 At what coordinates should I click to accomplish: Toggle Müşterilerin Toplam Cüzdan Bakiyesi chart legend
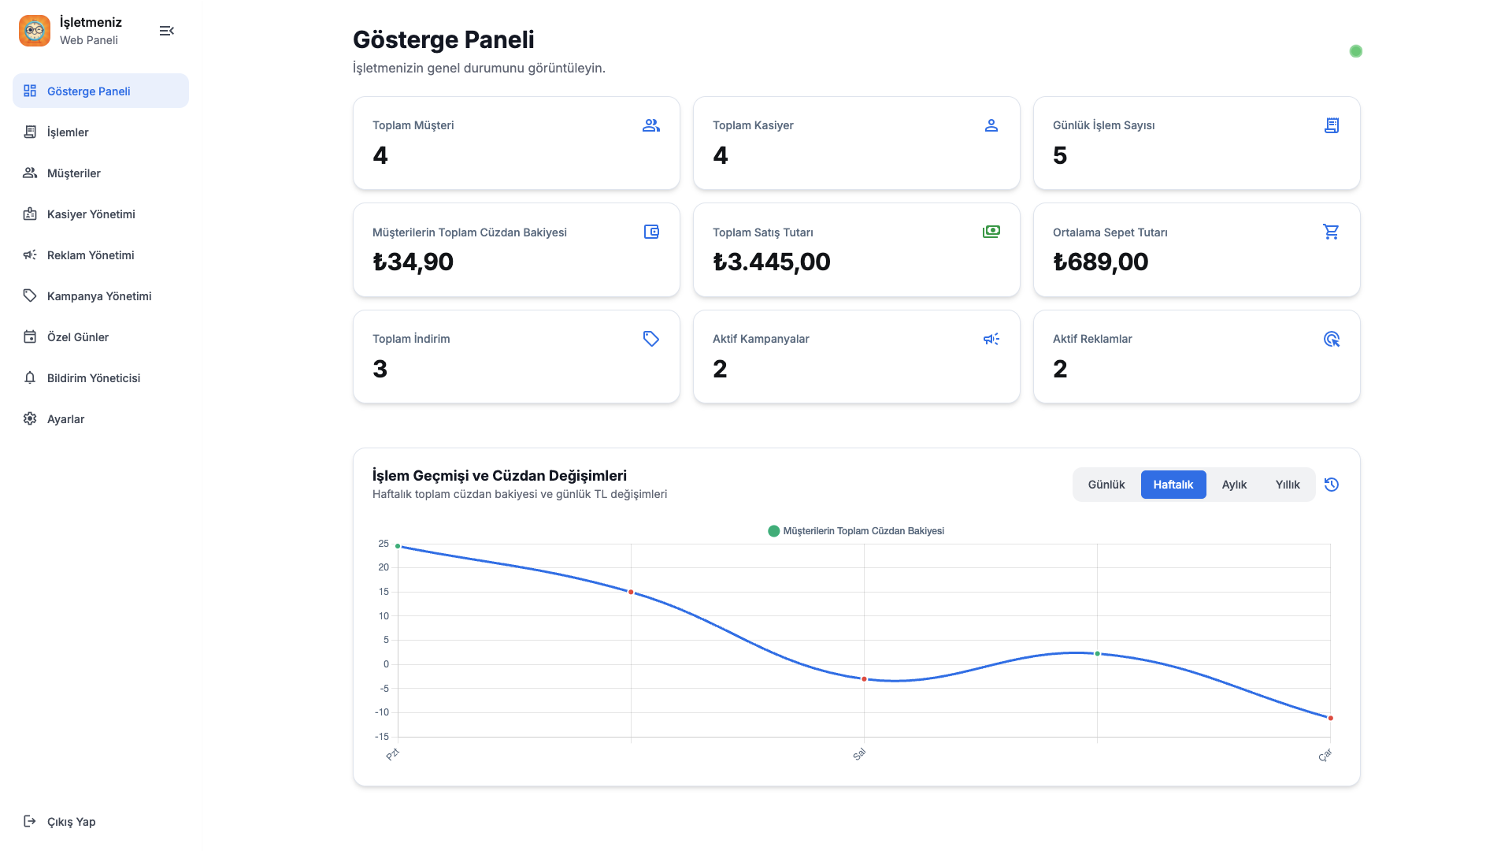coord(856,531)
